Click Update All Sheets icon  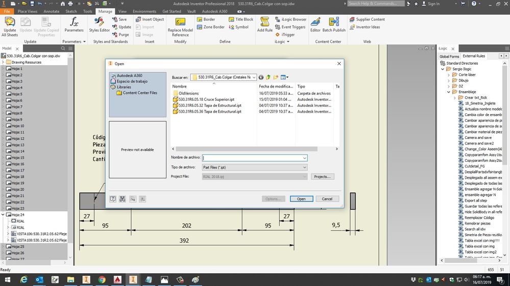10,22
